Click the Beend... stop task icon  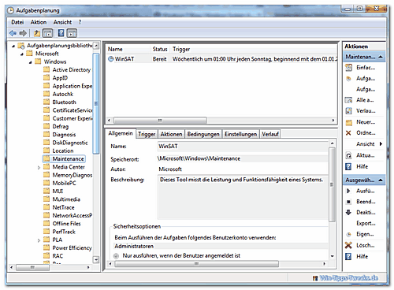(x=348, y=202)
